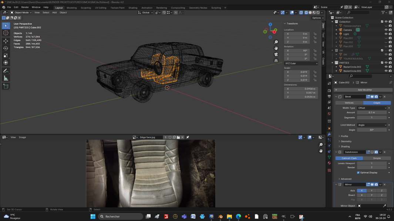This screenshot has width=394, height=221.
Task: Click the Bevel Amount field
Action: tap(371, 112)
